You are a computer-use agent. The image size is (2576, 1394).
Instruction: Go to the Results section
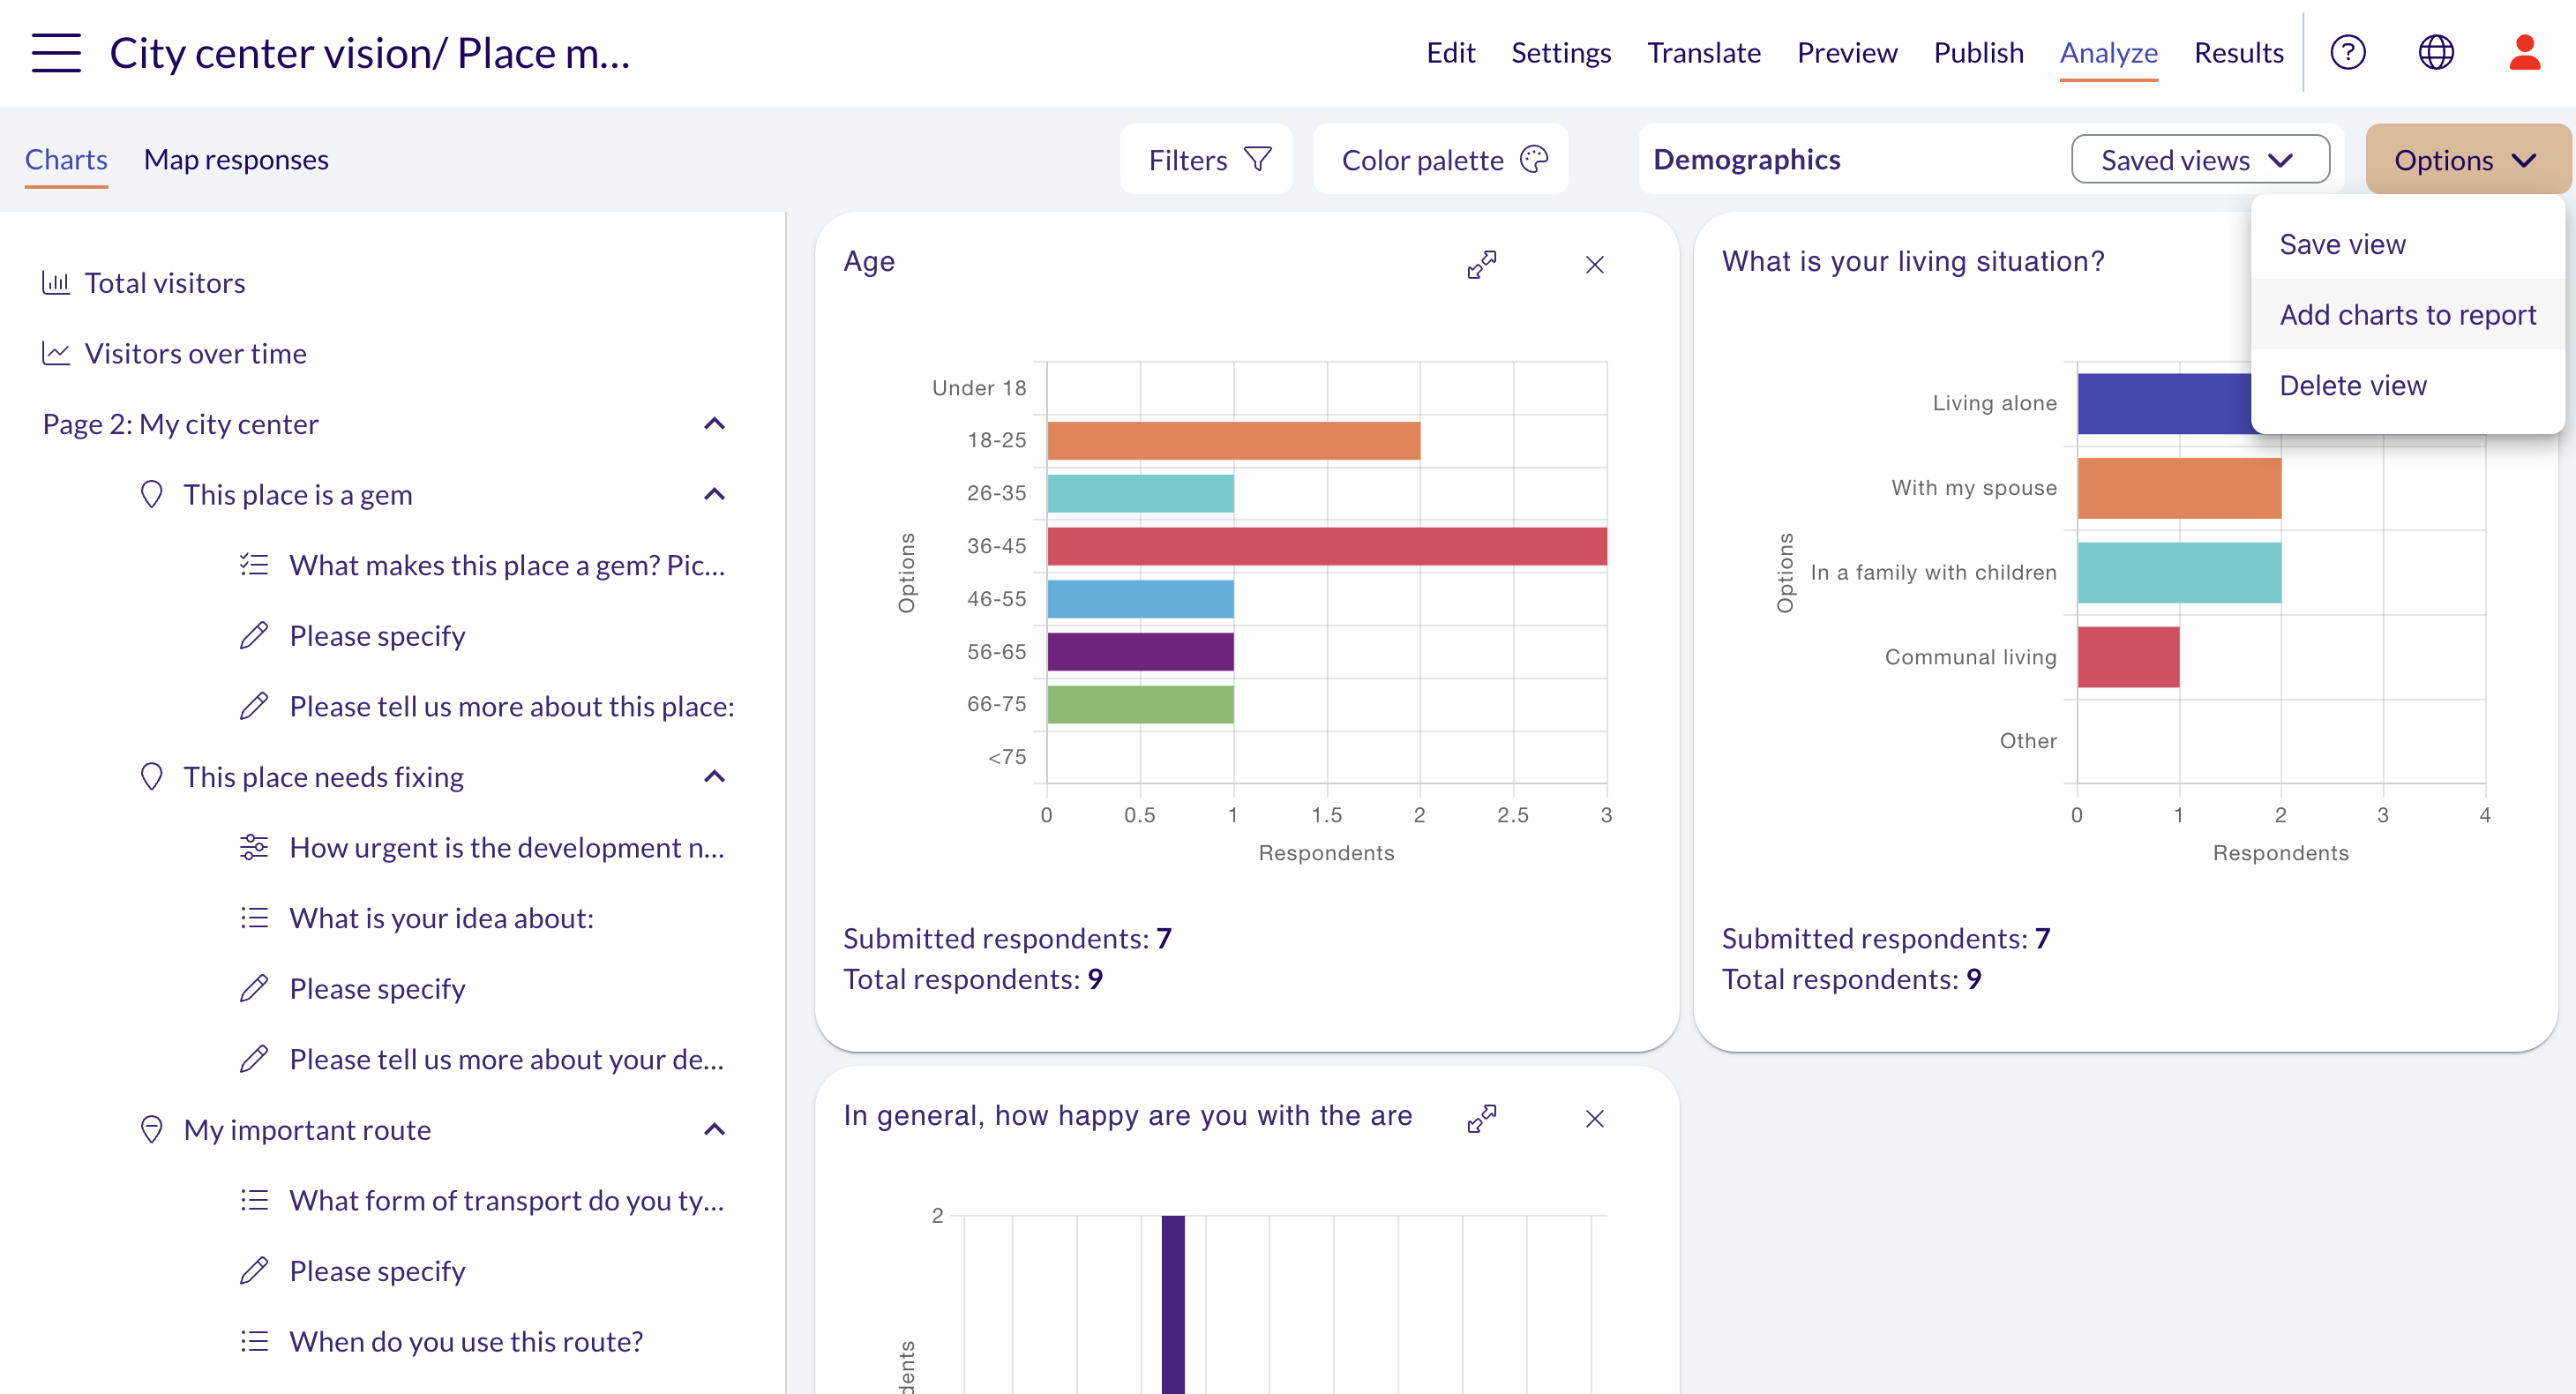[x=2238, y=52]
